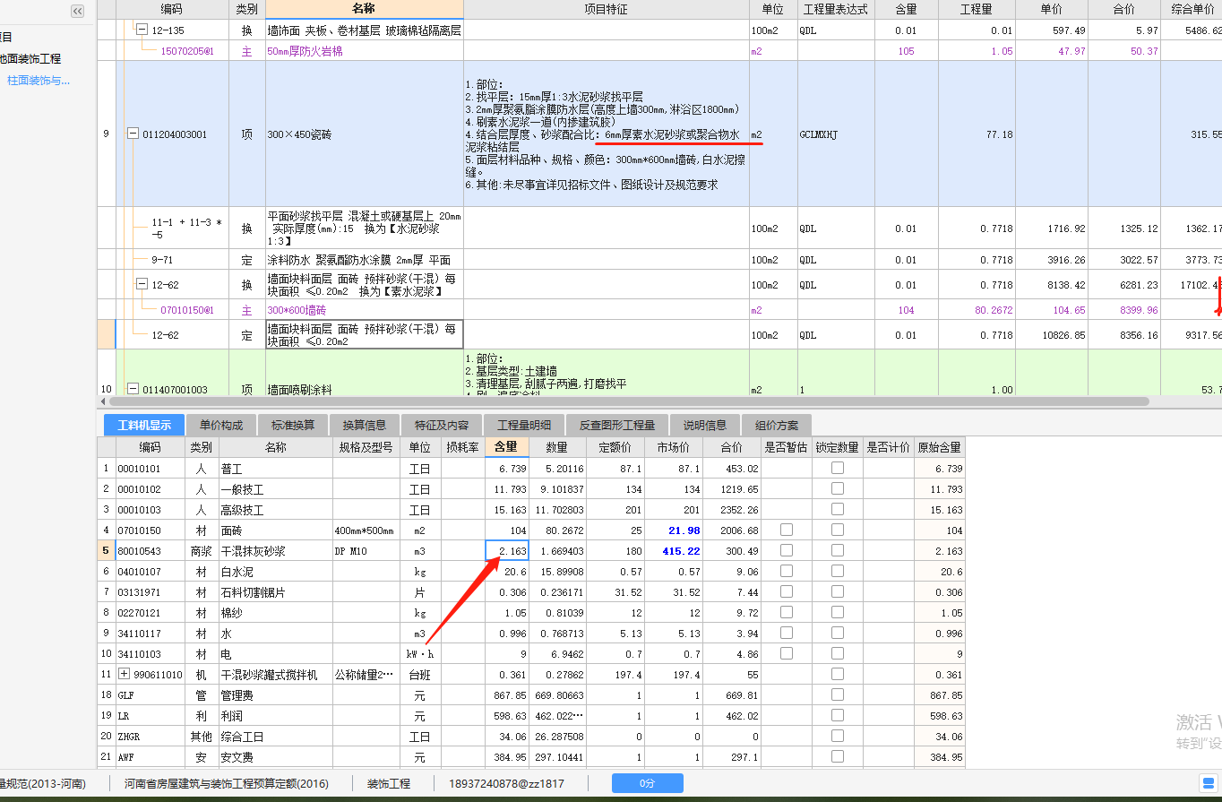
Task: Click the blue icon in the status bar corner
Action: coord(1208,783)
